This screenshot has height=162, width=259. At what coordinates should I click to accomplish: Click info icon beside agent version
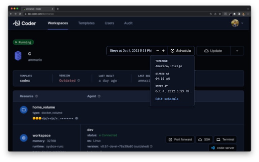[151, 146]
